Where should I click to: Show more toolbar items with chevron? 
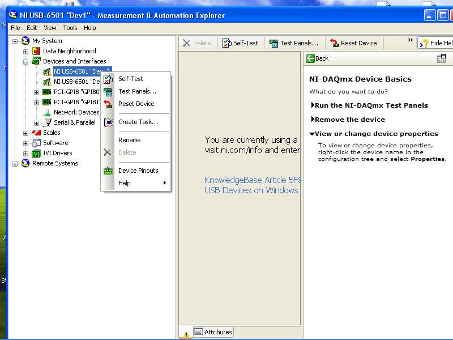tap(410, 40)
